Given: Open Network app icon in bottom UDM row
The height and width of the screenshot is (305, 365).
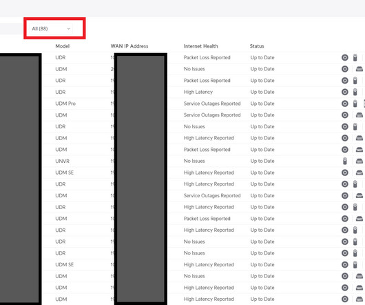Looking at the screenshot, I should 345,299.
